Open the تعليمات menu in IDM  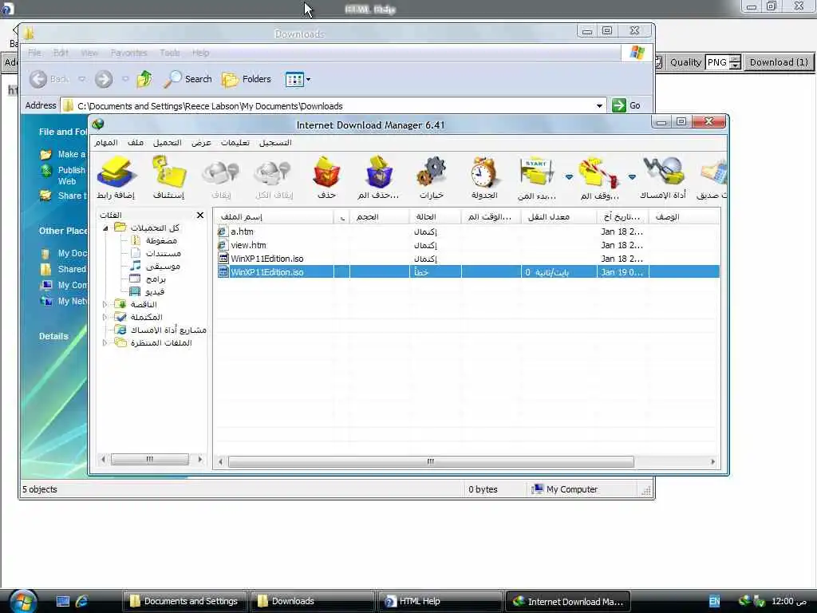click(235, 143)
